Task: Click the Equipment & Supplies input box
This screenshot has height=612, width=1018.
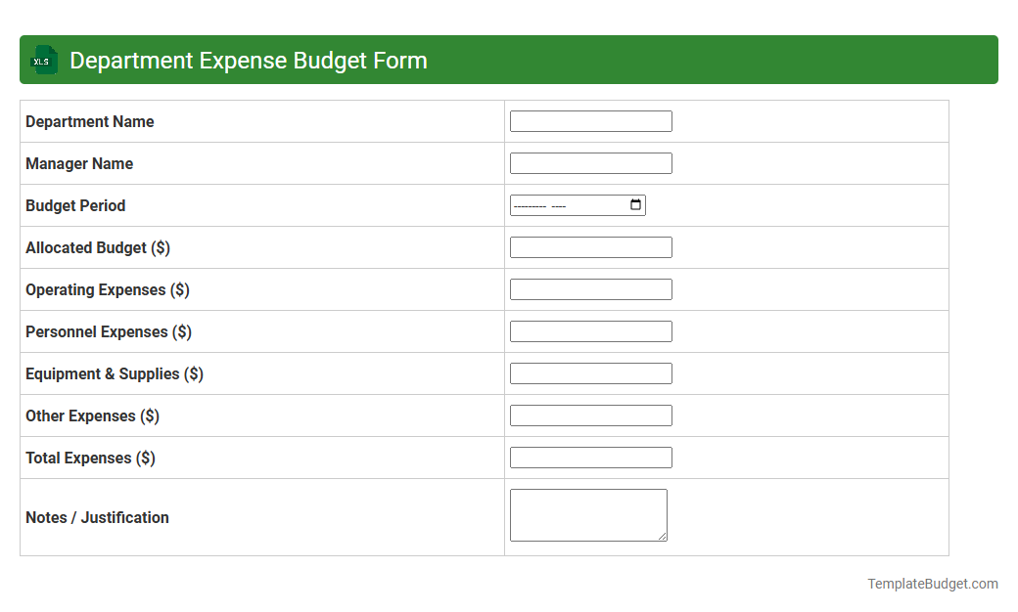Action: (x=590, y=372)
